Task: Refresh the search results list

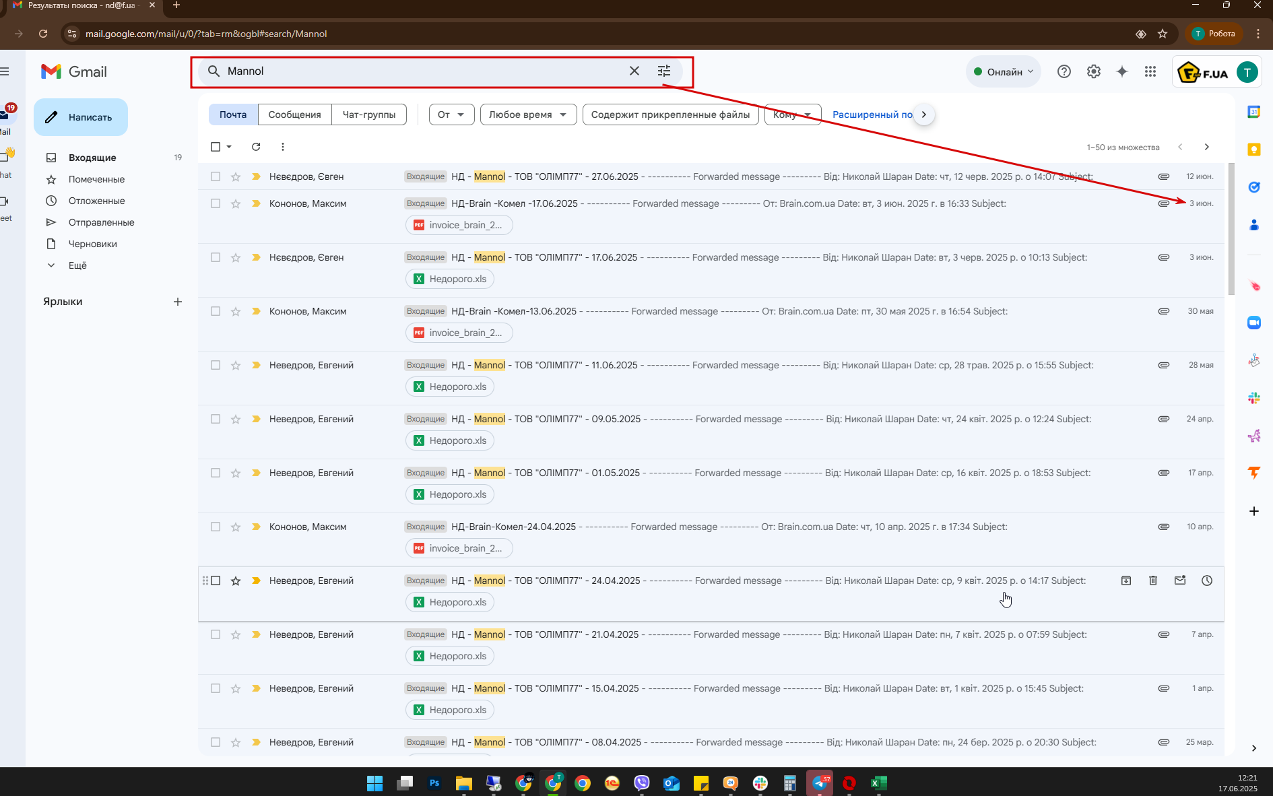Action: point(256,147)
